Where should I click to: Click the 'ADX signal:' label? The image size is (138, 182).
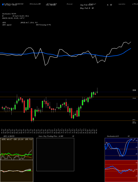[7, 25]
